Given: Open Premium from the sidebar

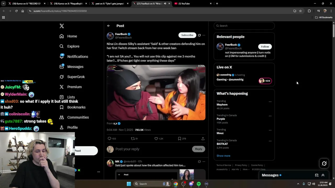Looking at the screenshot, I should [x=71, y=87].
